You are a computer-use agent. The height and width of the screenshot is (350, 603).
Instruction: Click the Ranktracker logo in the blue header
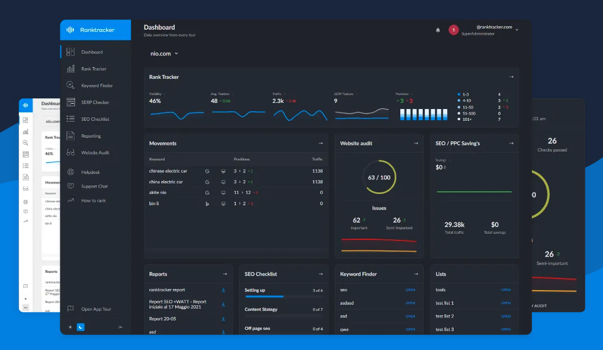click(90, 30)
